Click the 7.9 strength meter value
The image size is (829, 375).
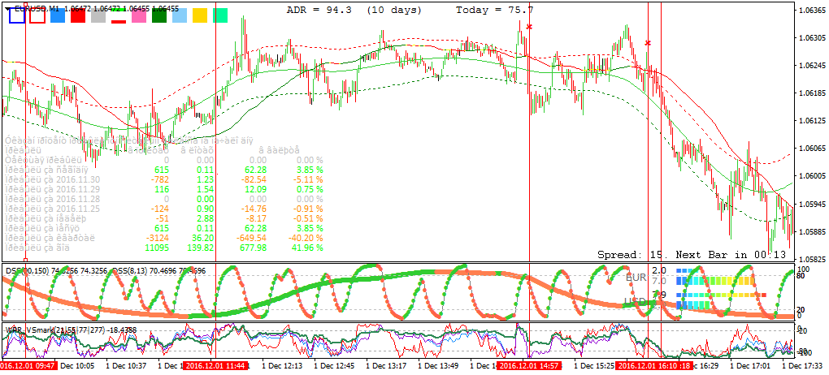click(659, 294)
